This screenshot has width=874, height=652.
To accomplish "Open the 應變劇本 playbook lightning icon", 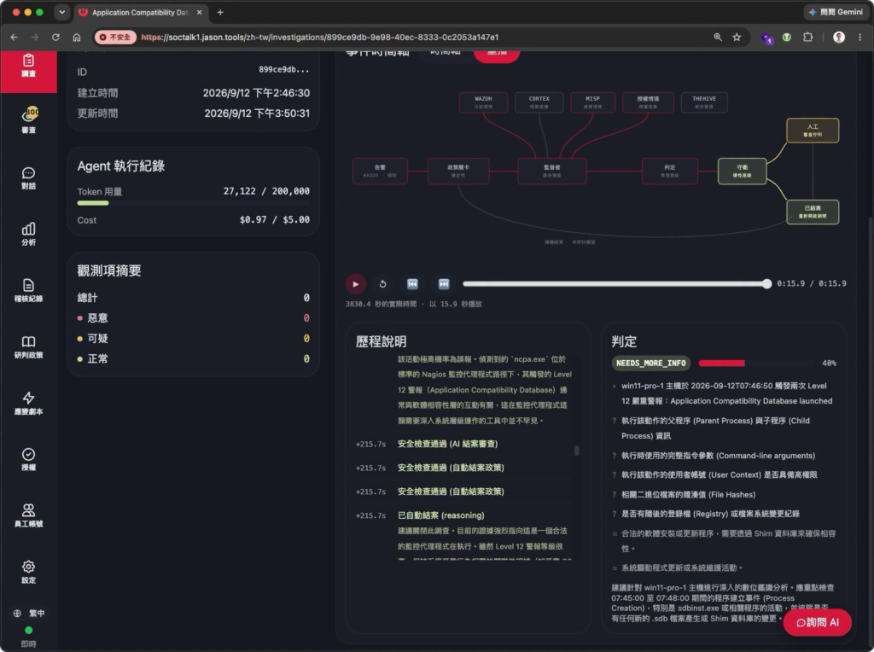I will 28,403.
